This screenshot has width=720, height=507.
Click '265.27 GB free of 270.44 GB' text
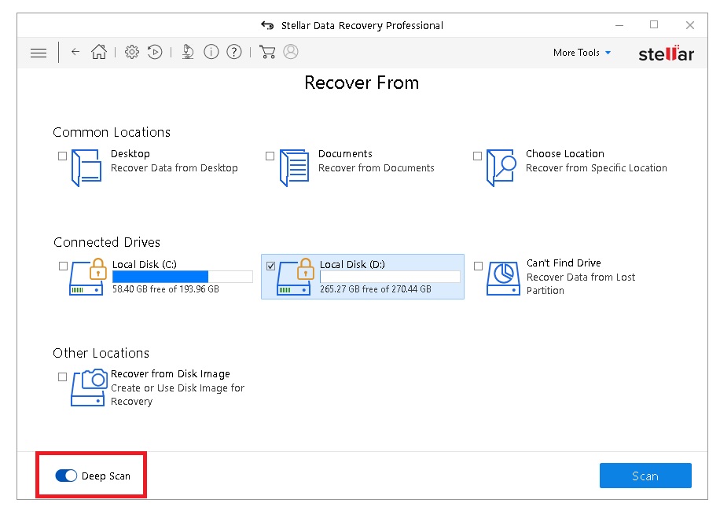click(376, 289)
